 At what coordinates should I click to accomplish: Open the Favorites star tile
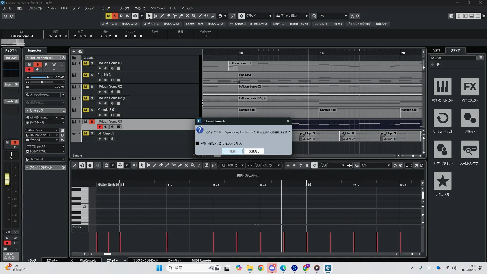click(442, 181)
